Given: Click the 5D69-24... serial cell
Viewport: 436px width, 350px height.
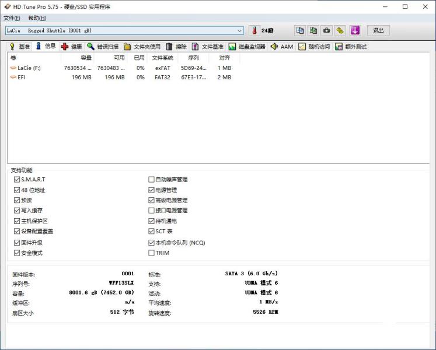Looking at the screenshot, I should (x=194, y=68).
